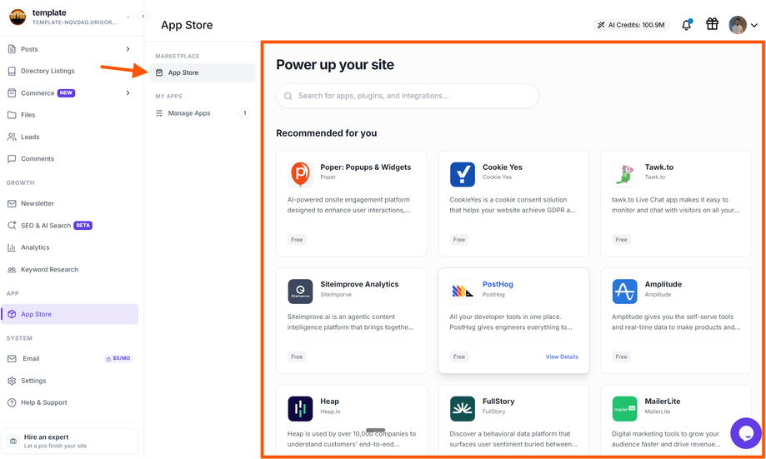Screen dimensions: 766x459
Task: Click the Settings gear icon
Action: tap(12, 381)
